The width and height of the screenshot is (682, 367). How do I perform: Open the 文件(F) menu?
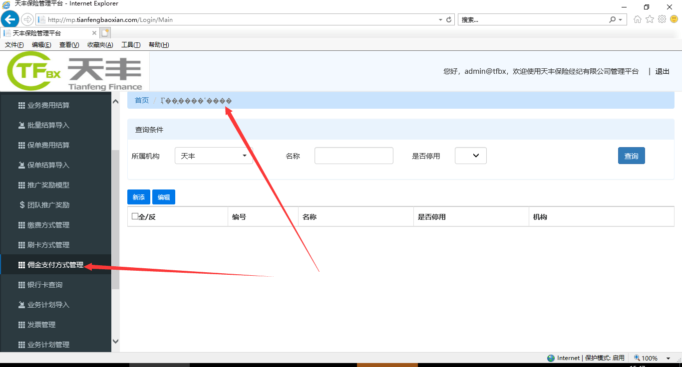point(14,45)
